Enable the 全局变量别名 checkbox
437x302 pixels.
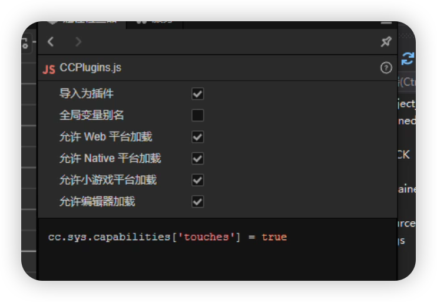[x=197, y=115]
